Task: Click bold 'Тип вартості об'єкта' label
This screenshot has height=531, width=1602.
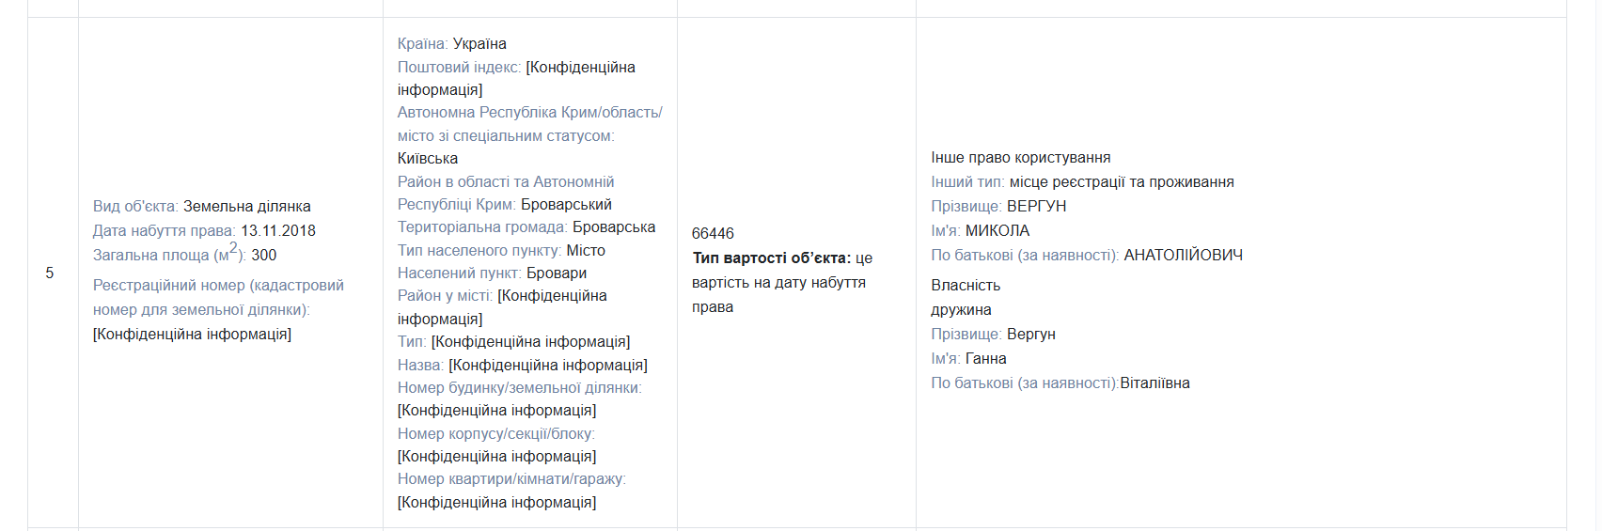Action: (x=771, y=258)
